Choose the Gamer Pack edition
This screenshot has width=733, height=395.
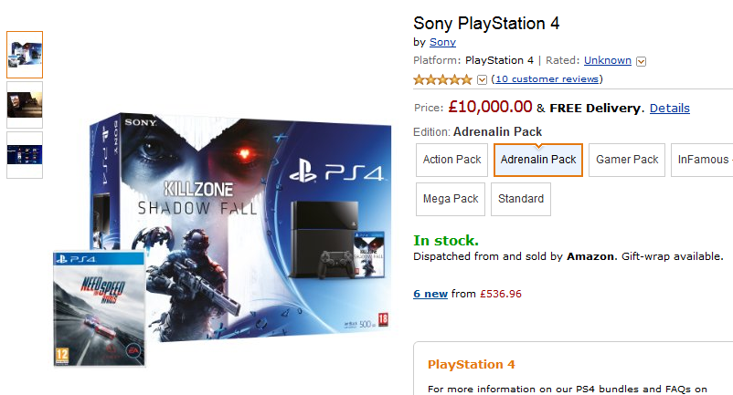627,160
